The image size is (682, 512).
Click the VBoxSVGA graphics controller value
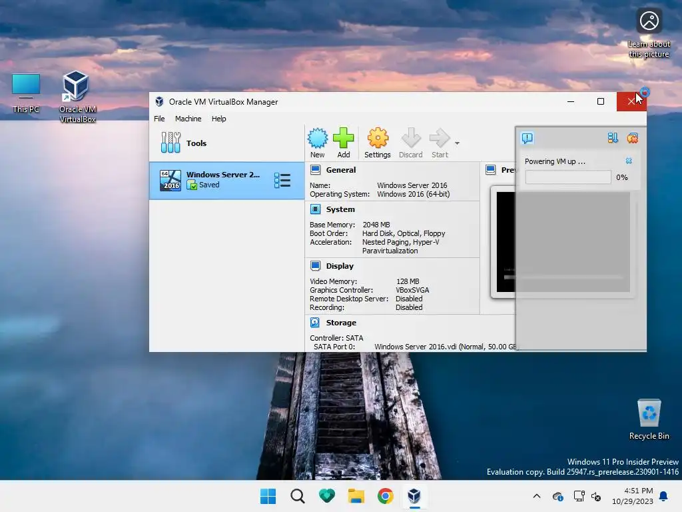coord(412,290)
